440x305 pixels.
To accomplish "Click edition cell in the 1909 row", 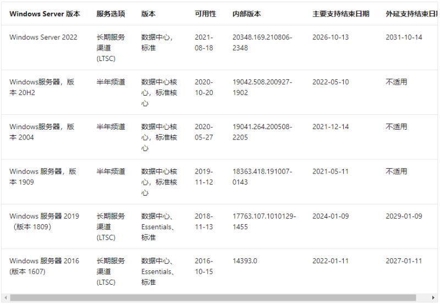I will (159, 182).
